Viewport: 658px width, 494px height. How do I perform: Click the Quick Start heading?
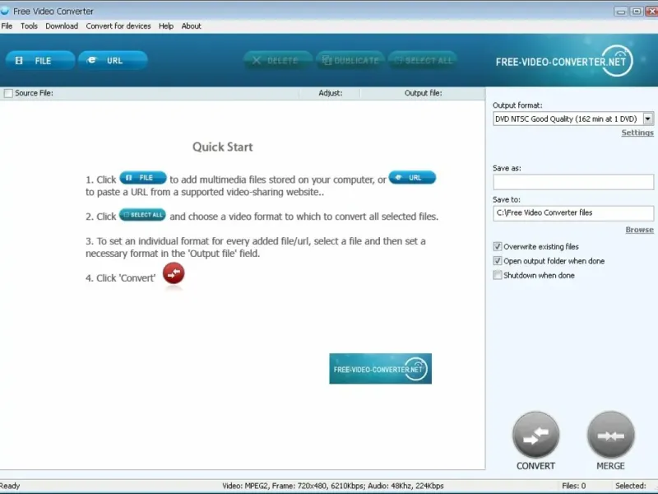(x=222, y=147)
